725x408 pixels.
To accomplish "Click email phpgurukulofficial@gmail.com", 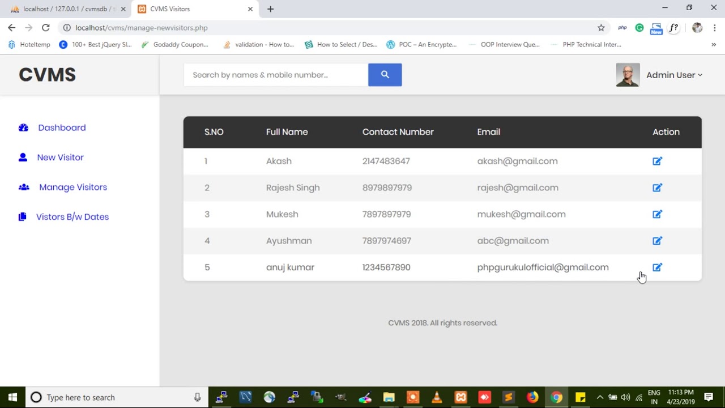I will [543, 267].
